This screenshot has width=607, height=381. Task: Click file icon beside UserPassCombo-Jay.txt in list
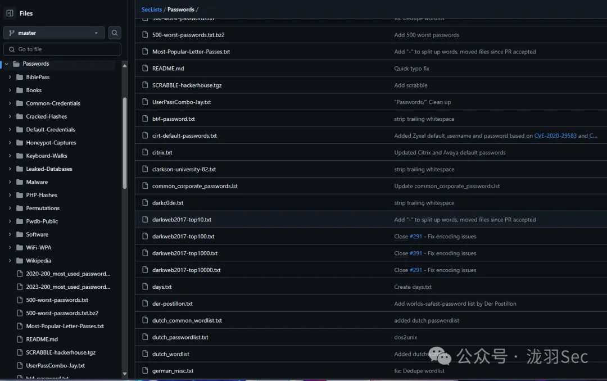coord(145,102)
